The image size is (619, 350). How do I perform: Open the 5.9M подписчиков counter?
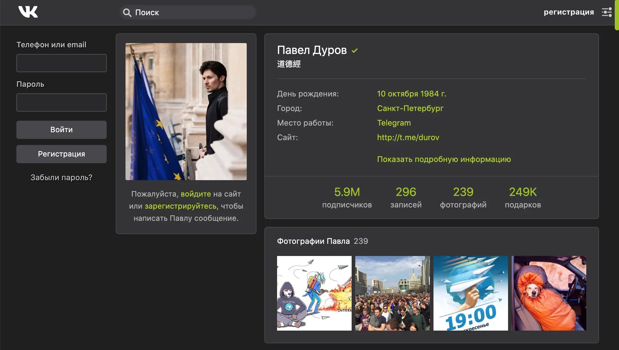(347, 197)
